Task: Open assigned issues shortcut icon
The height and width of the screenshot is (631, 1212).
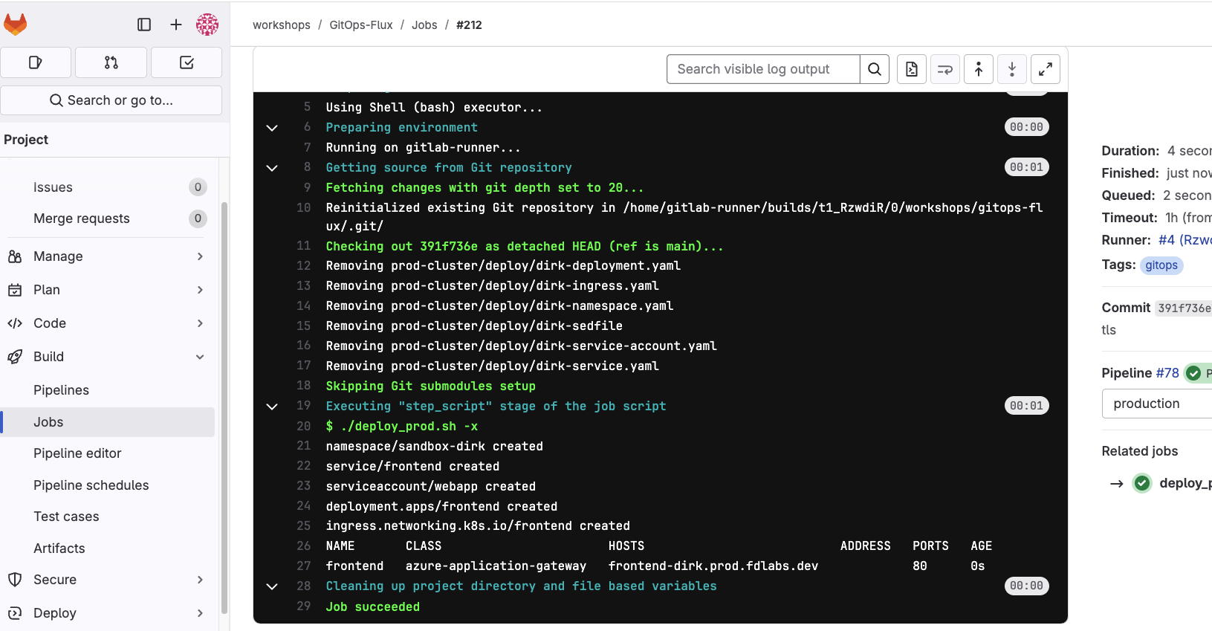Action: [x=36, y=62]
